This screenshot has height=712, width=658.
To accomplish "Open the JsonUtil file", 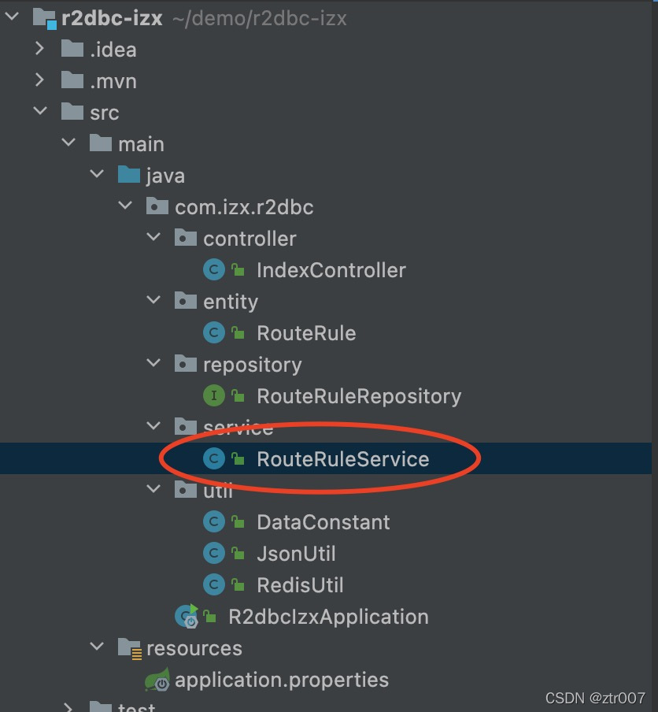I will coord(296,554).
